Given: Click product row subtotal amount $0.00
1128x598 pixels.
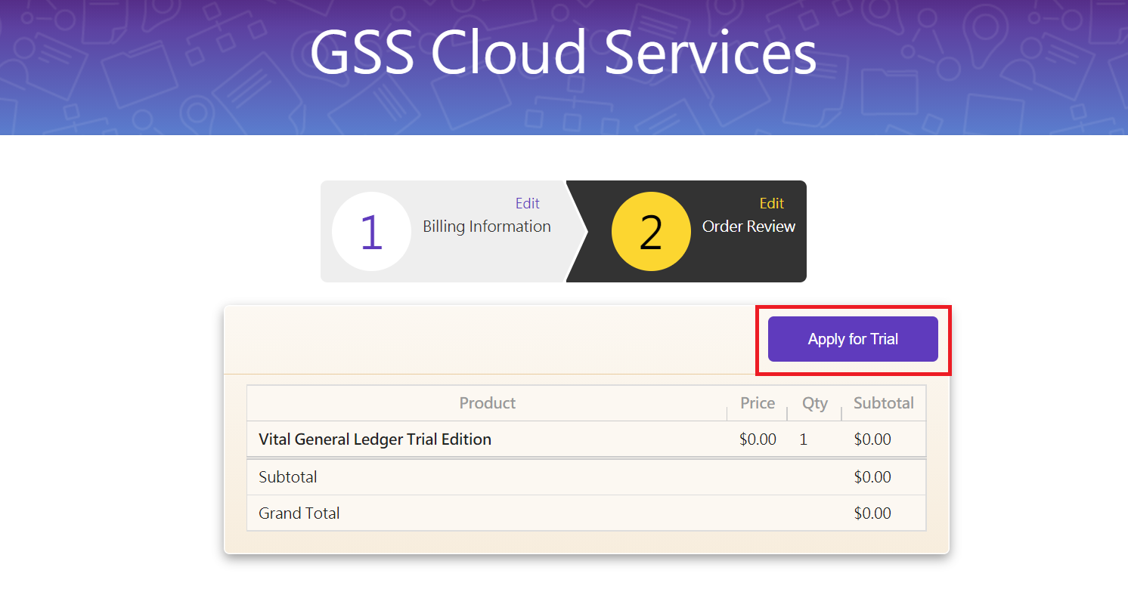Looking at the screenshot, I should (x=872, y=439).
